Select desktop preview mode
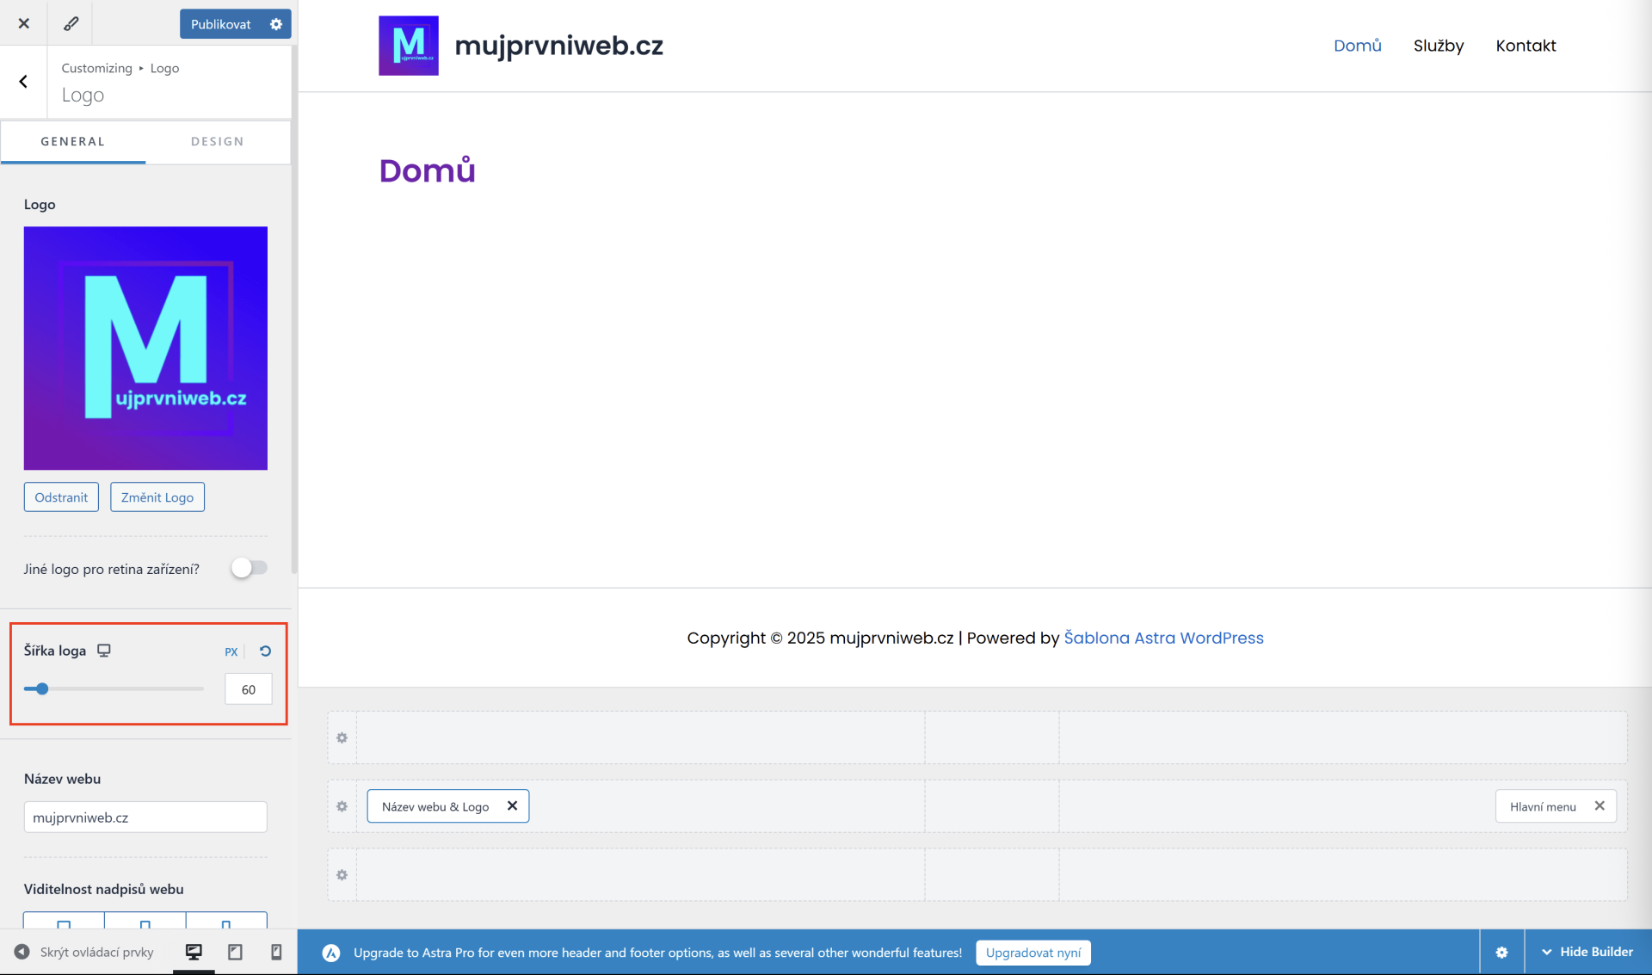 coord(194,952)
